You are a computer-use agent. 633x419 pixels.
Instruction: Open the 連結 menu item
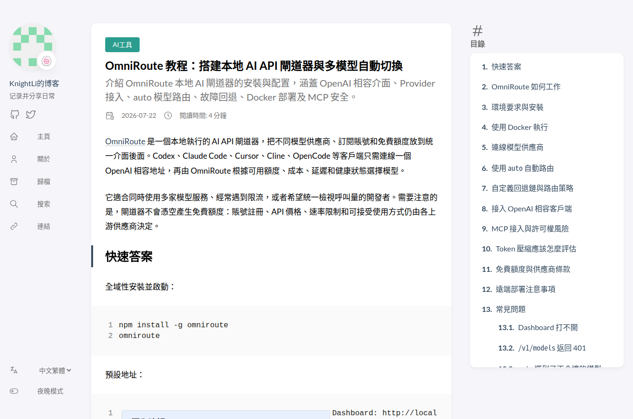44,226
